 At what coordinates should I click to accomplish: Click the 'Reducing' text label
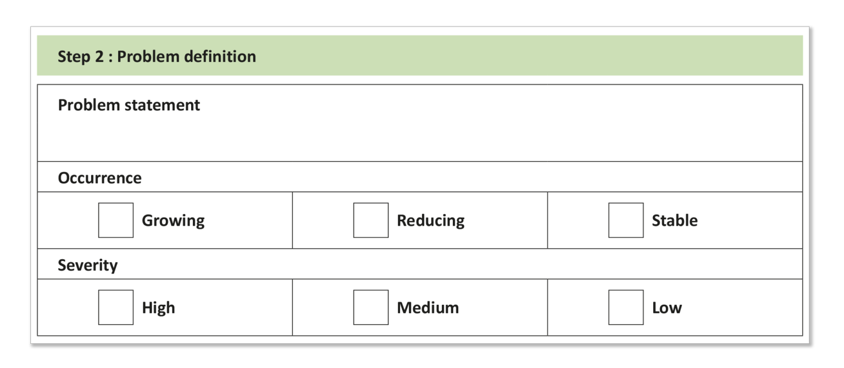[x=431, y=221]
